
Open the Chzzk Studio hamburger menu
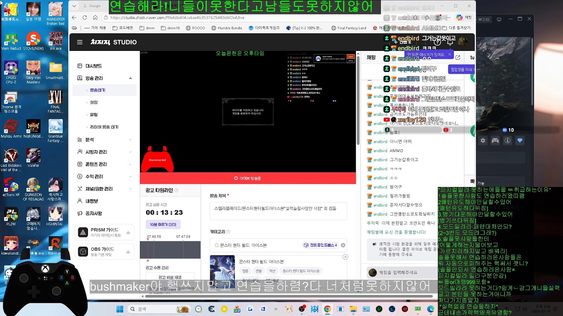pyautogui.click(x=80, y=42)
